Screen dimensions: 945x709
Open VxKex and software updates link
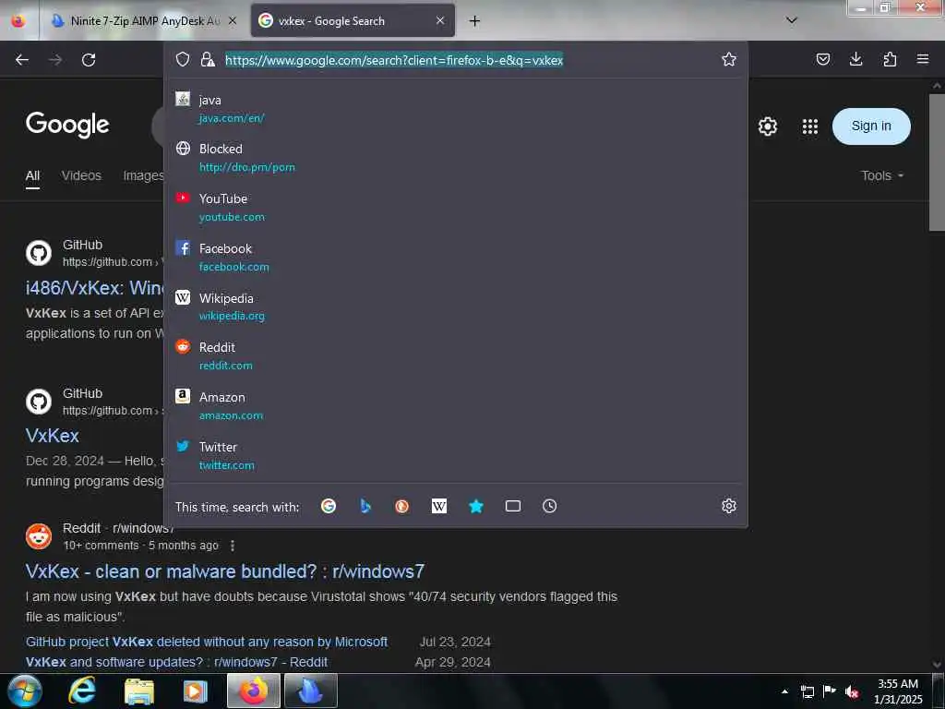pos(176,662)
